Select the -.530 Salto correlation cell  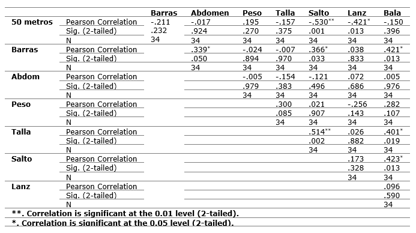click(x=321, y=22)
